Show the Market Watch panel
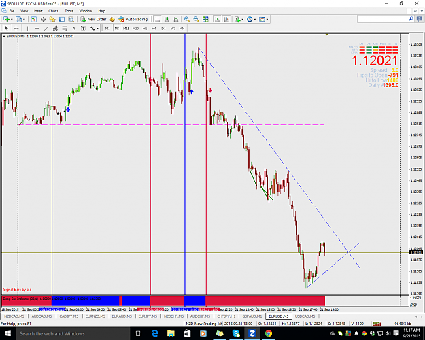This screenshot has height=340, width=425. tap(33, 19)
